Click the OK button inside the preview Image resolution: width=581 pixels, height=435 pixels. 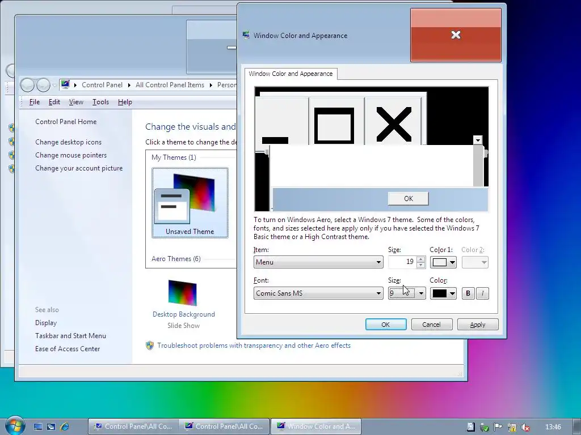(x=409, y=199)
